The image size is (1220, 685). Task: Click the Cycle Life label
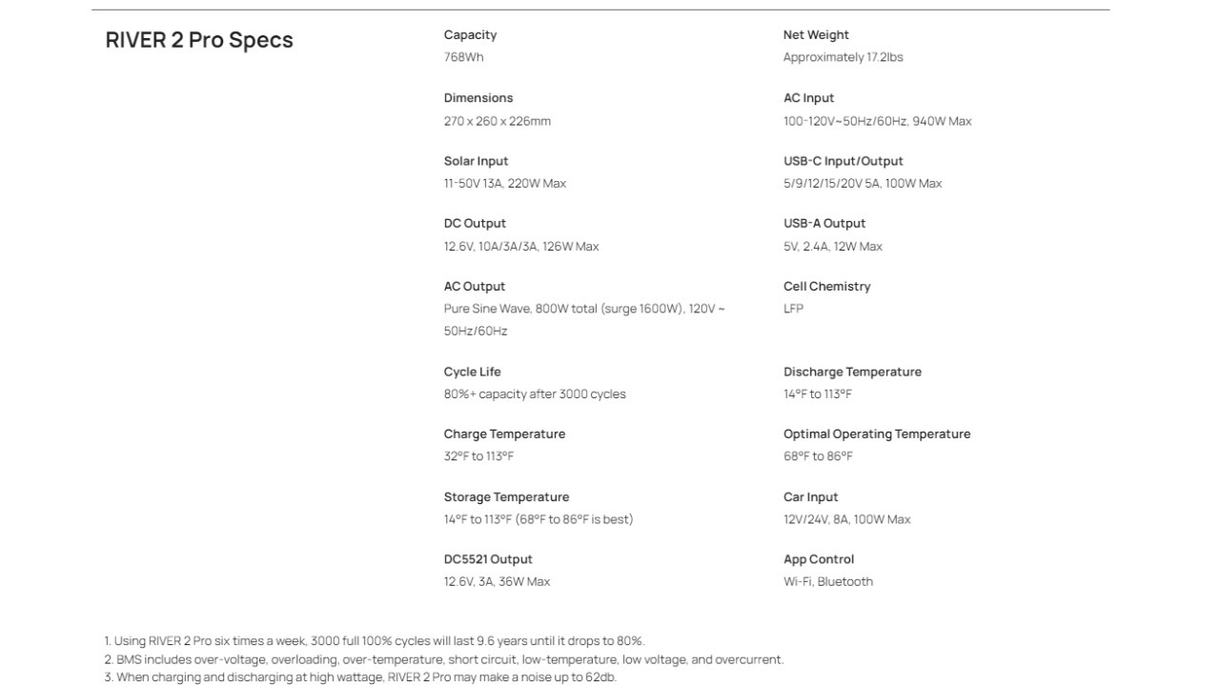point(472,372)
